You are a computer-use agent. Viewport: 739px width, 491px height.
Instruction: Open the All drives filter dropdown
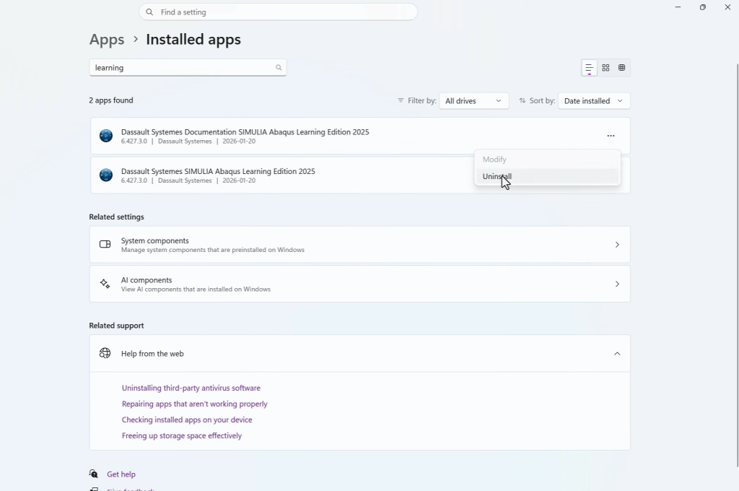pyautogui.click(x=473, y=101)
